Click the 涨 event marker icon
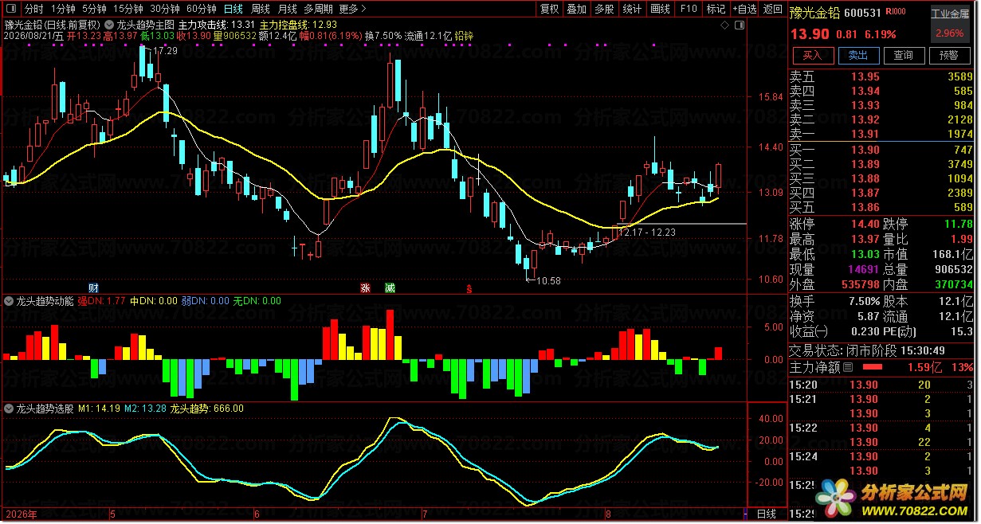The width and height of the screenshot is (981, 524). 366,287
